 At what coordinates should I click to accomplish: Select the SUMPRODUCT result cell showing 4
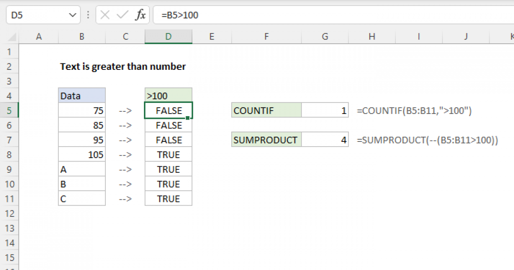(325, 140)
